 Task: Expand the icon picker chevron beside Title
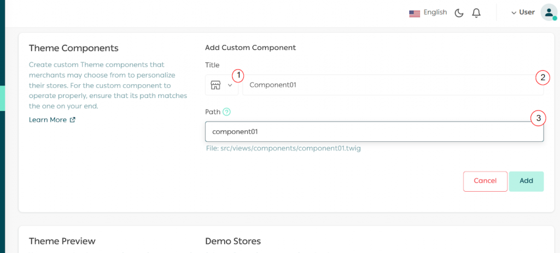pos(230,85)
